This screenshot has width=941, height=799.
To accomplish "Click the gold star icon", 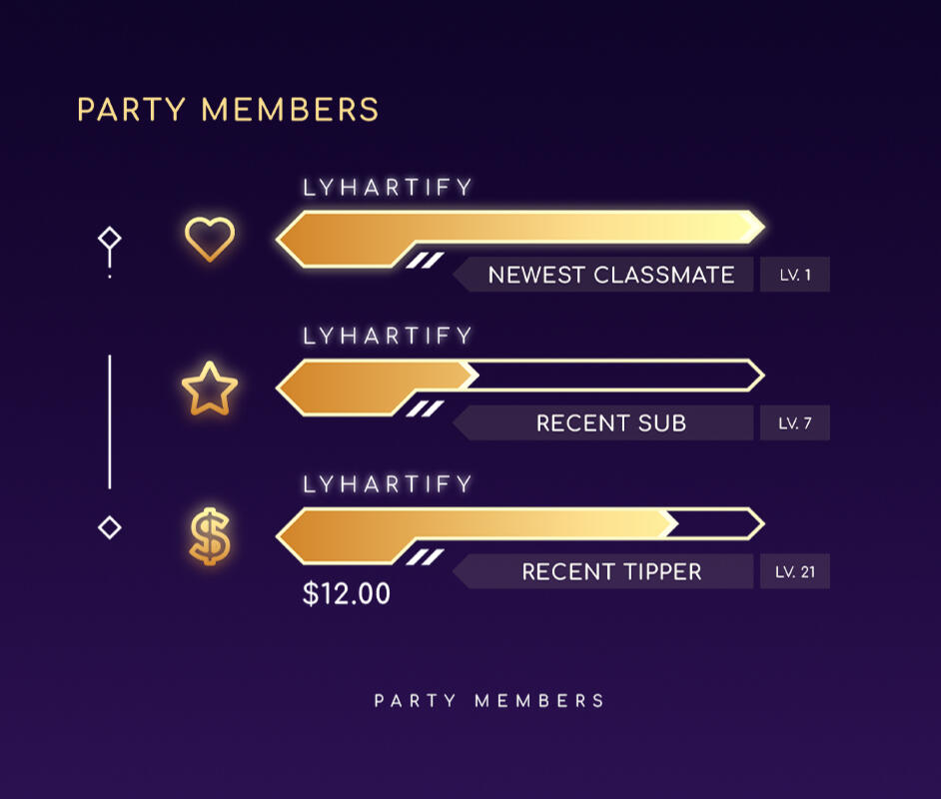I will (210, 390).
